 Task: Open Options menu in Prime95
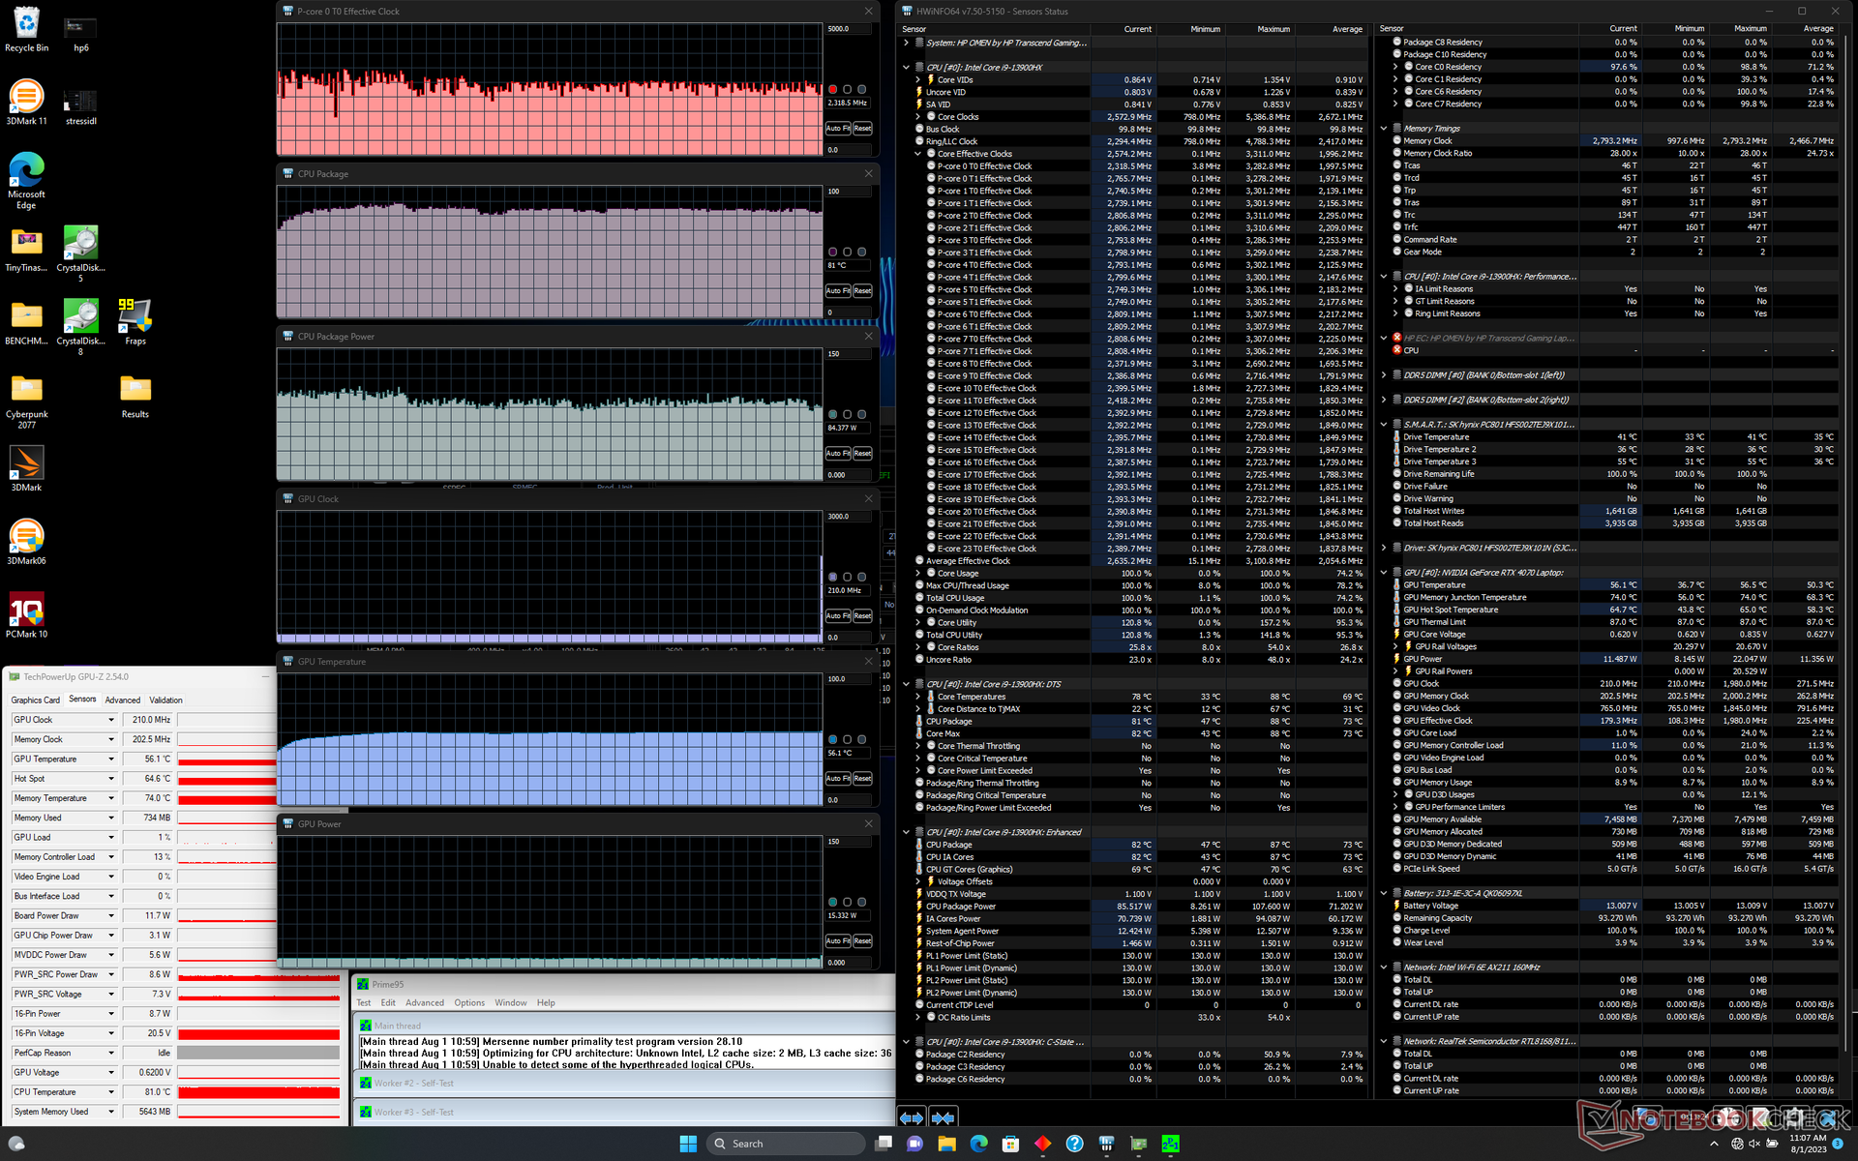click(468, 1002)
